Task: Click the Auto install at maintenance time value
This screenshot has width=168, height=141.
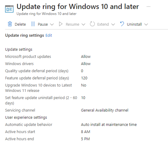Action: [x=109, y=125]
